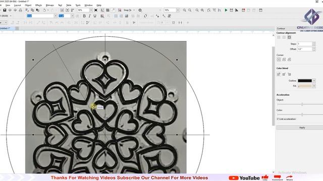Toggle the Link acceleration checkbox

tap(278, 119)
